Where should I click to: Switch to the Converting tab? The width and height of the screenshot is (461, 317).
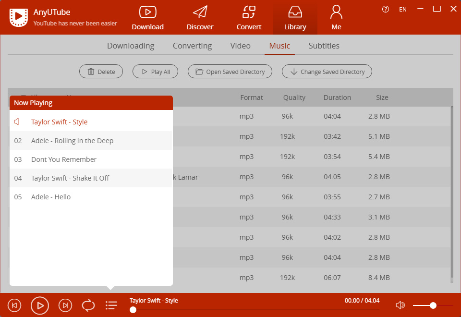tap(192, 46)
